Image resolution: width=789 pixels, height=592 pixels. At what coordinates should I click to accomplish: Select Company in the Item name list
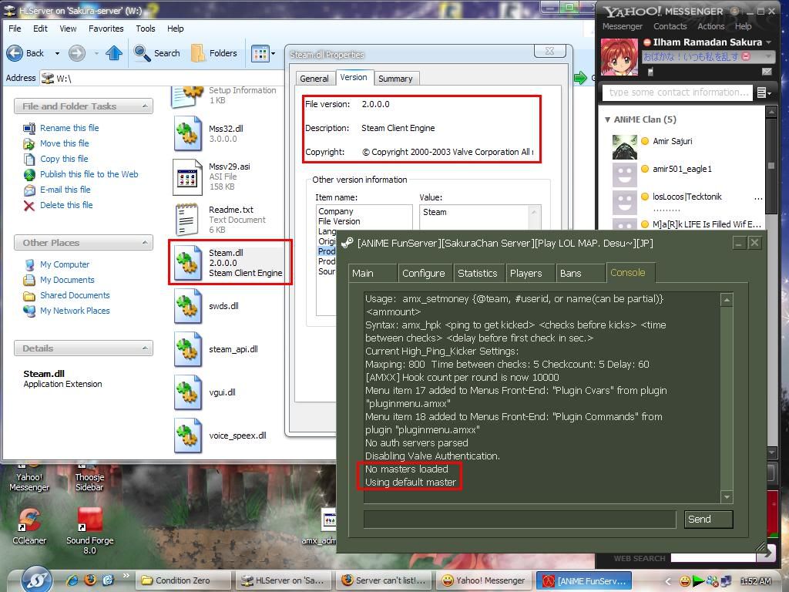tap(336, 211)
